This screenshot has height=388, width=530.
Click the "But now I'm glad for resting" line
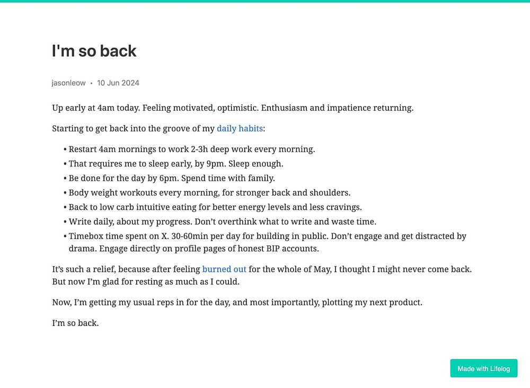[x=146, y=282]
